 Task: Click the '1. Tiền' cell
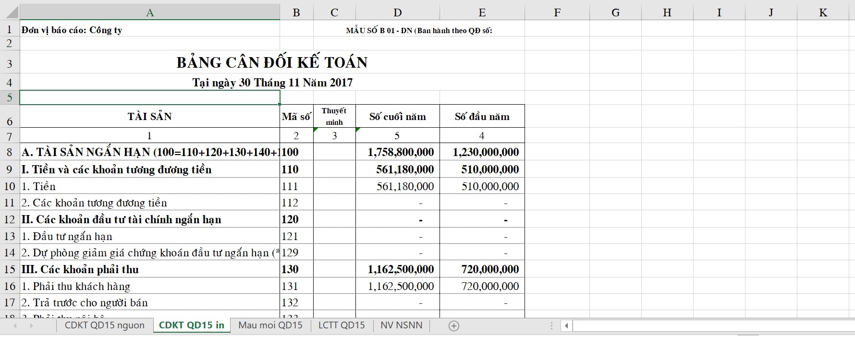[150, 186]
